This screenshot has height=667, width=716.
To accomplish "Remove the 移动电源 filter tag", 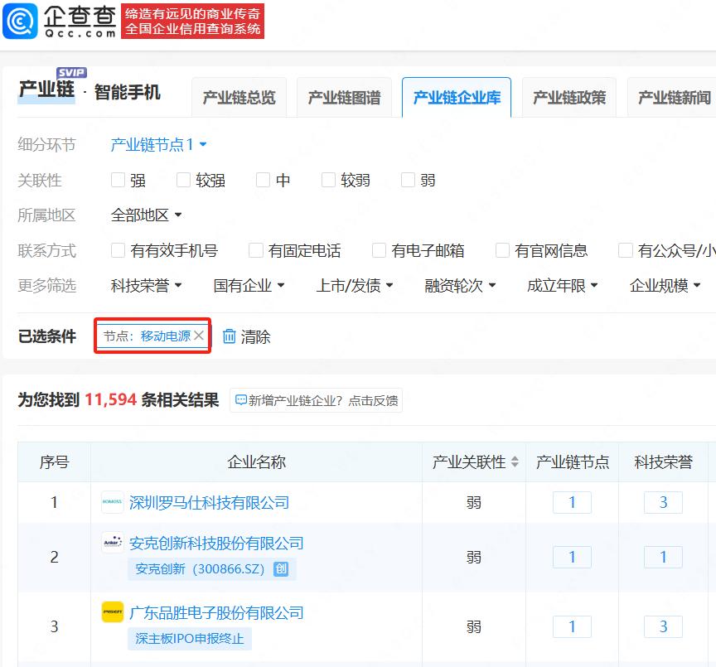I will (x=199, y=336).
